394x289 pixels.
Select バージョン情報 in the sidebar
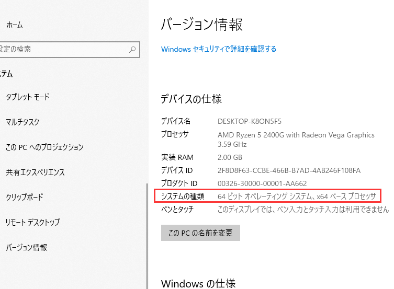click(x=26, y=248)
